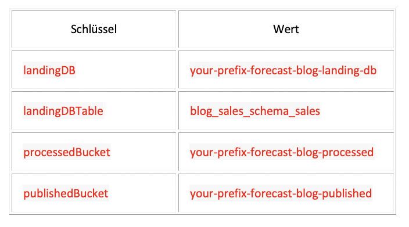The height and width of the screenshot is (227, 409).
Task: Click empty space right of blog_sales_schema_sales
Action: click(x=356, y=111)
